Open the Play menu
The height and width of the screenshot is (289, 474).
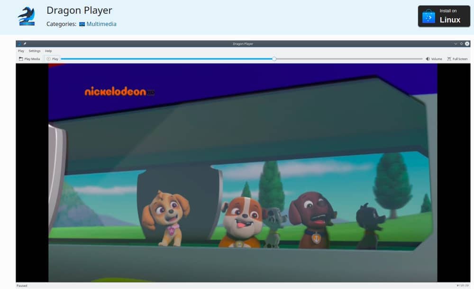coord(21,51)
